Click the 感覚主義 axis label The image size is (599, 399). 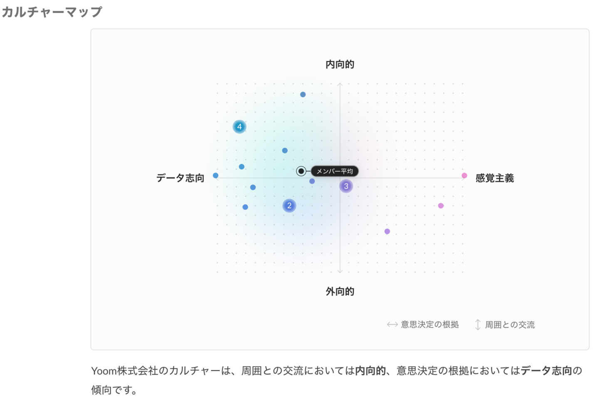[x=495, y=178]
